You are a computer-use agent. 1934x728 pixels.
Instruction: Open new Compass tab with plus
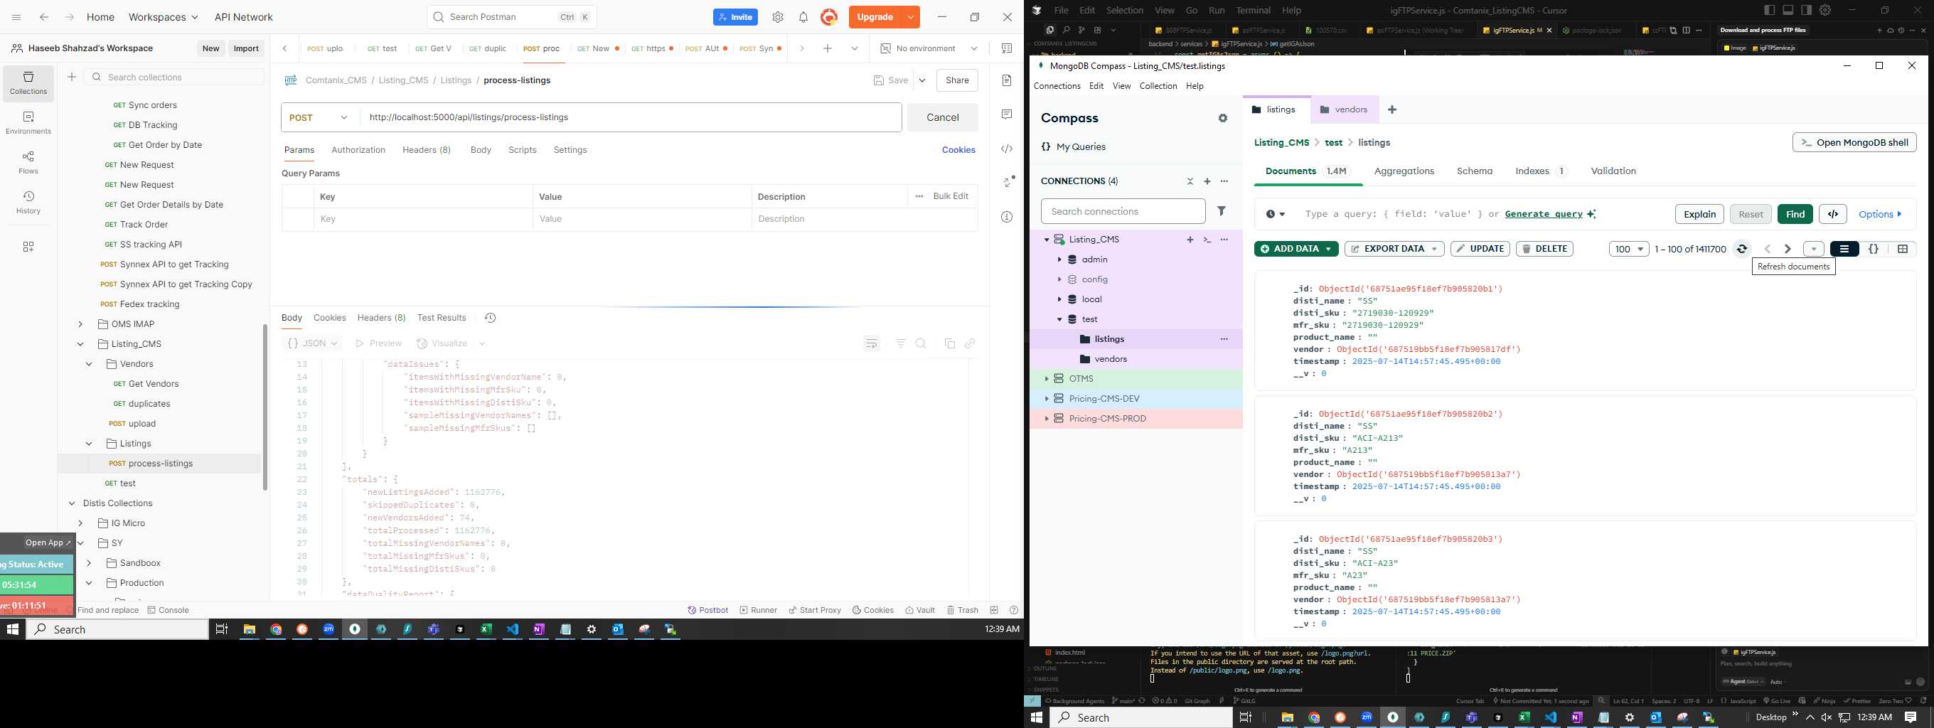1392,109
